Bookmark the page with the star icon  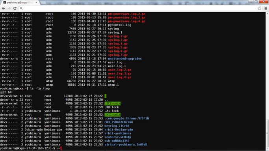coord(260,8)
